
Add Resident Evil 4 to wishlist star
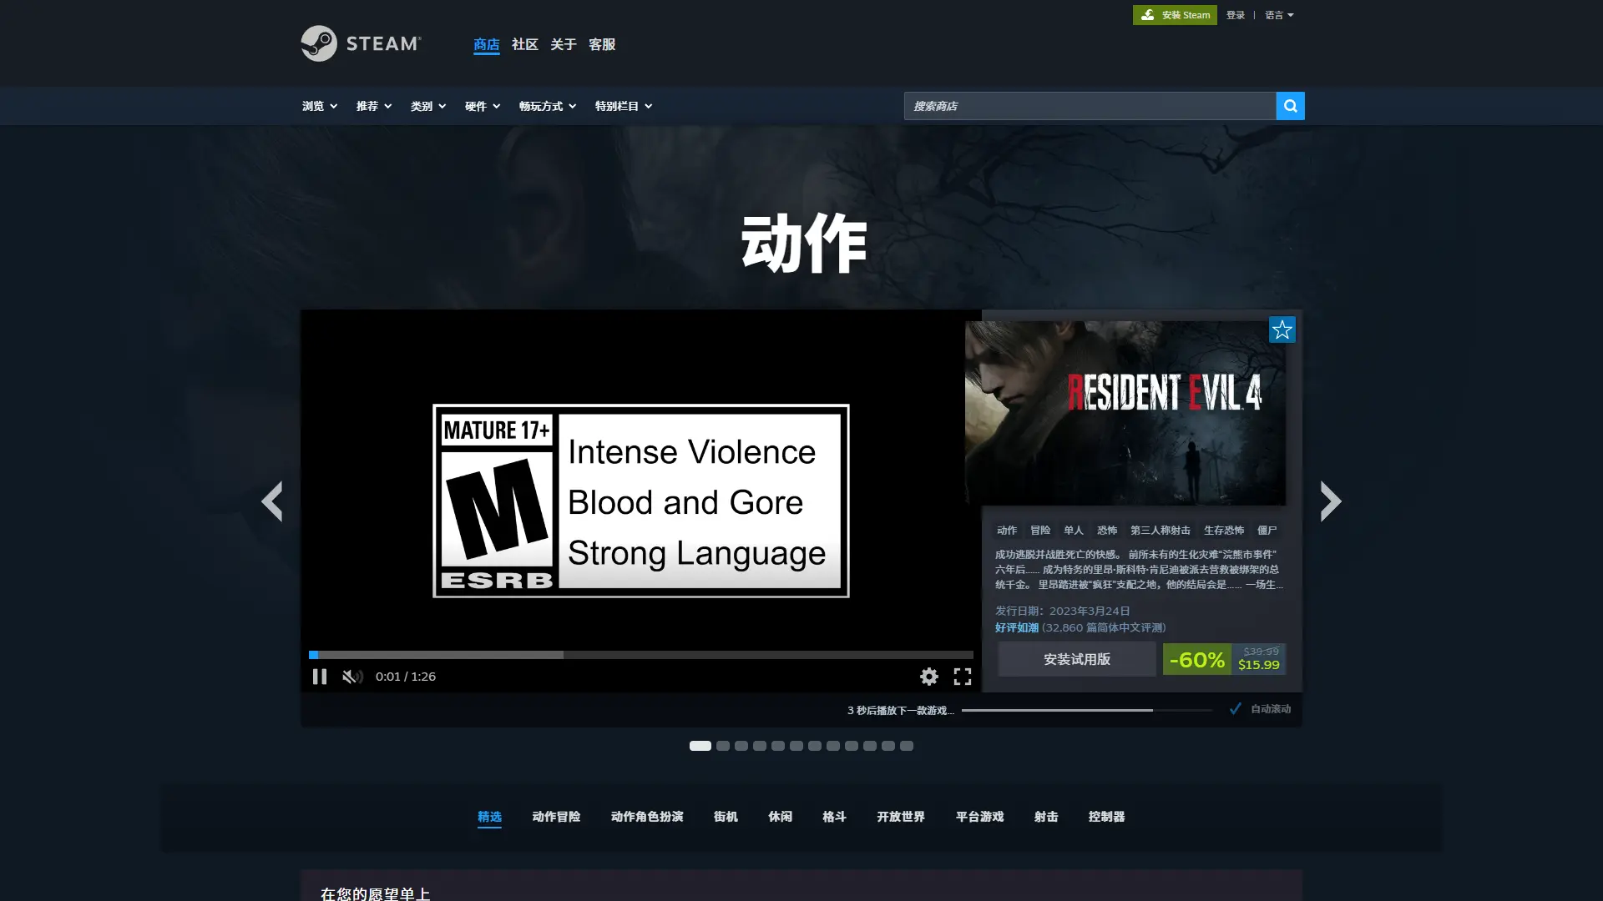(1282, 330)
